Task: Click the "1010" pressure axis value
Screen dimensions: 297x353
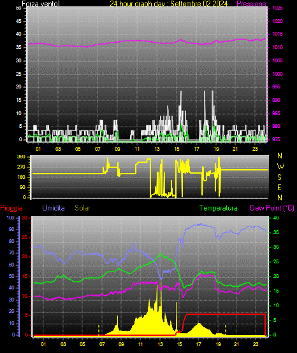Action: coord(277,47)
